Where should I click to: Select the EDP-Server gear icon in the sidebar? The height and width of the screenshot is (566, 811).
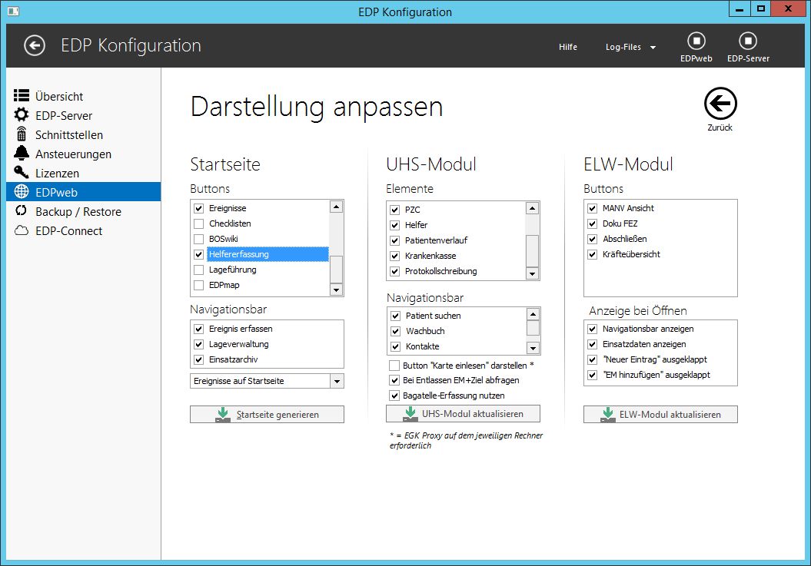tap(22, 115)
